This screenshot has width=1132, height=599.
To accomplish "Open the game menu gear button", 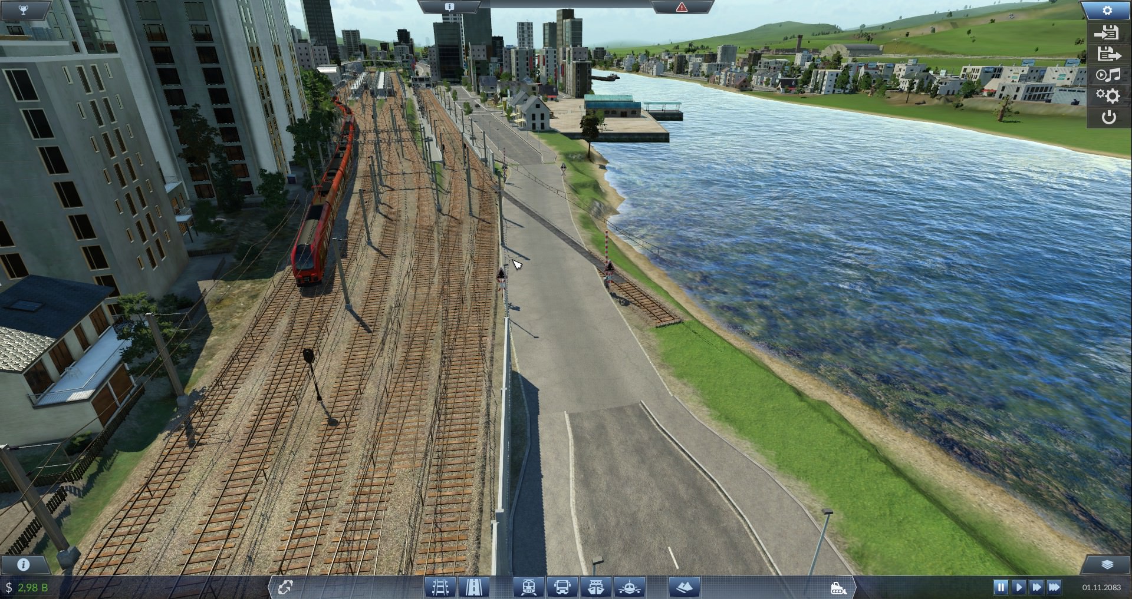I will [x=1107, y=10].
